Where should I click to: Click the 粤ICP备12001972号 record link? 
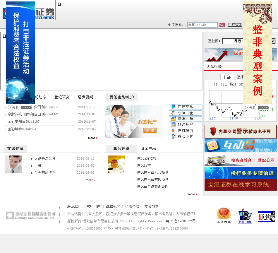pos(181,221)
